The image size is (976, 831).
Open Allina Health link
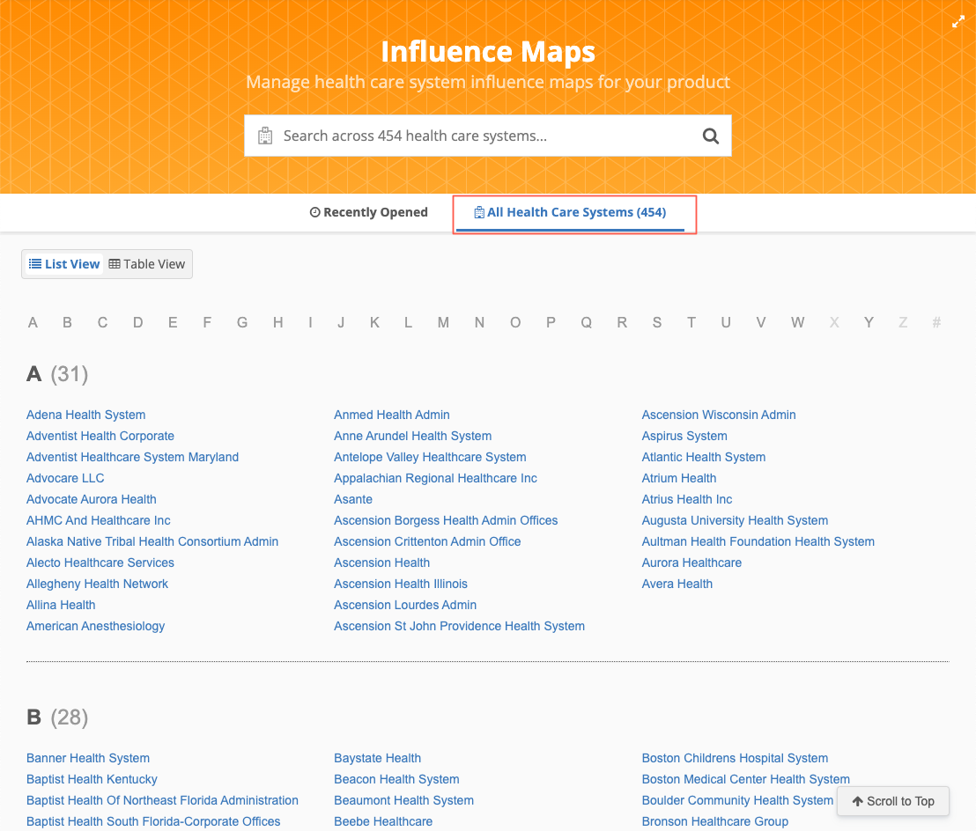pyautogui.click(x=61, y=606)
